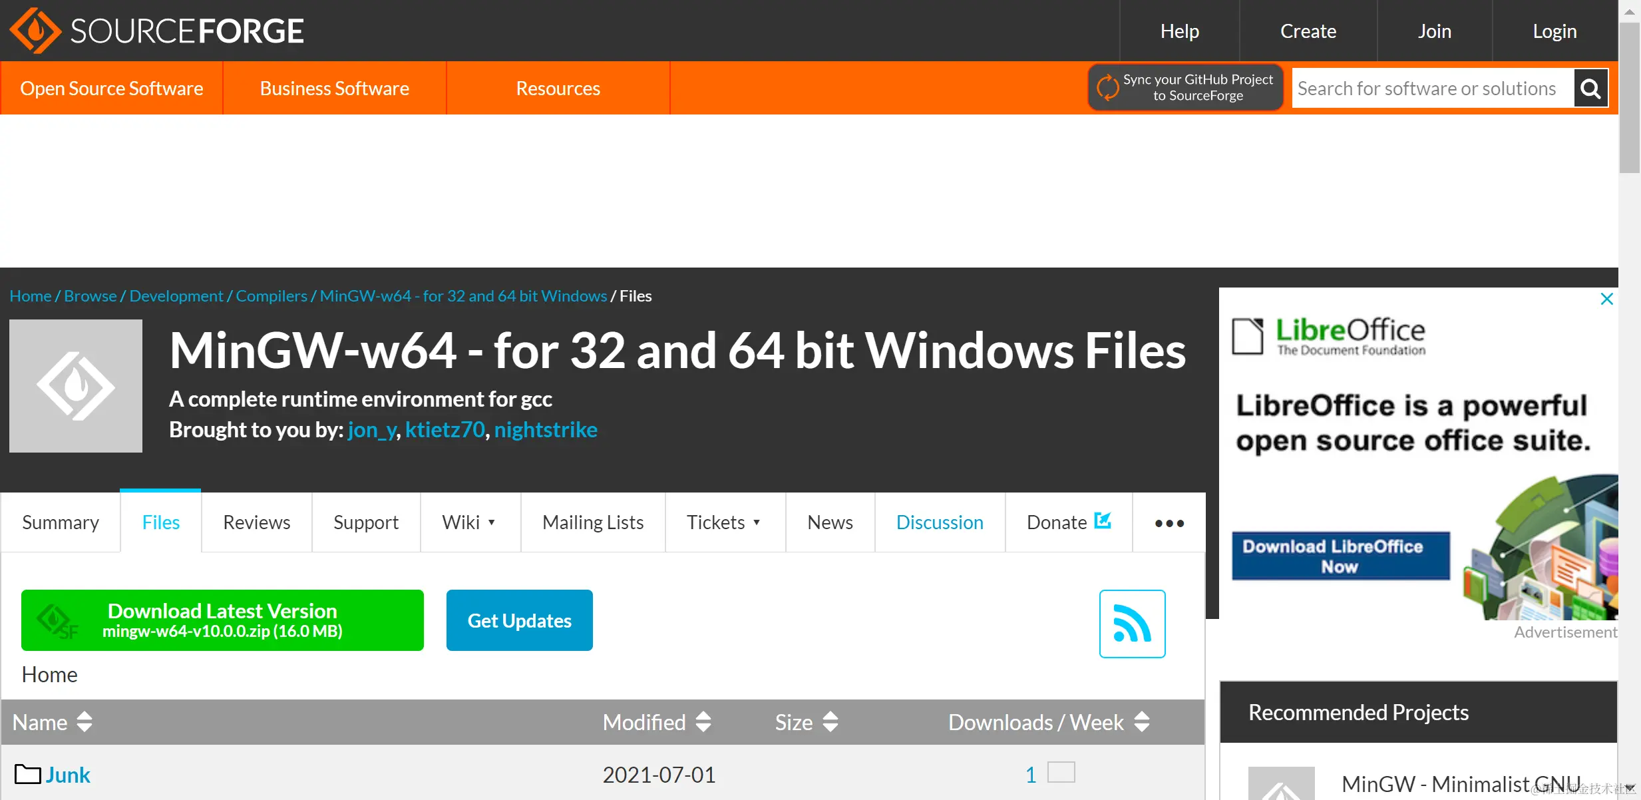Click Browse breadcrumb link

point(90,296)
